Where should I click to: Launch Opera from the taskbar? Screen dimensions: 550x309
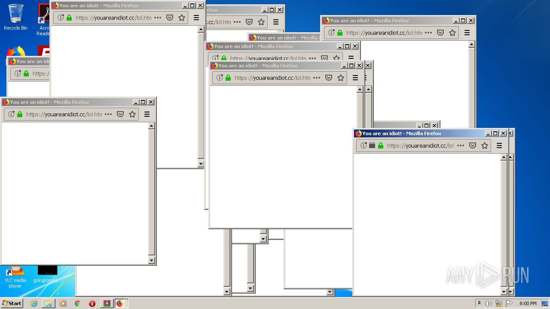point(92,303)
